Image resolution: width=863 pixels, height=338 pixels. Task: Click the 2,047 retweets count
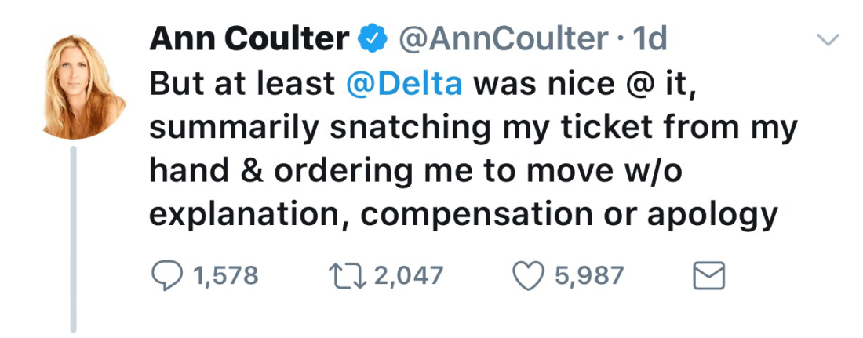click(409, 275)
